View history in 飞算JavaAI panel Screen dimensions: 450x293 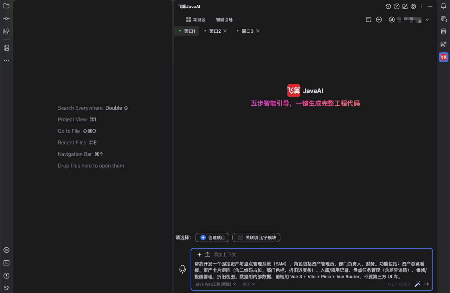pos(388,6)
